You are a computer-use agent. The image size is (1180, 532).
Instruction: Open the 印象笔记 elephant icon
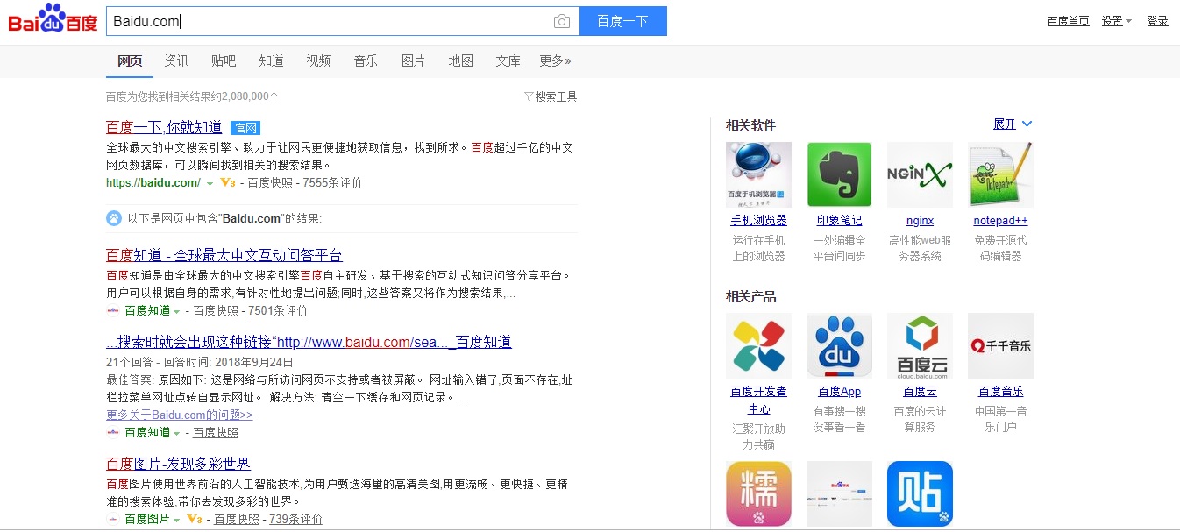coord(839,174)
